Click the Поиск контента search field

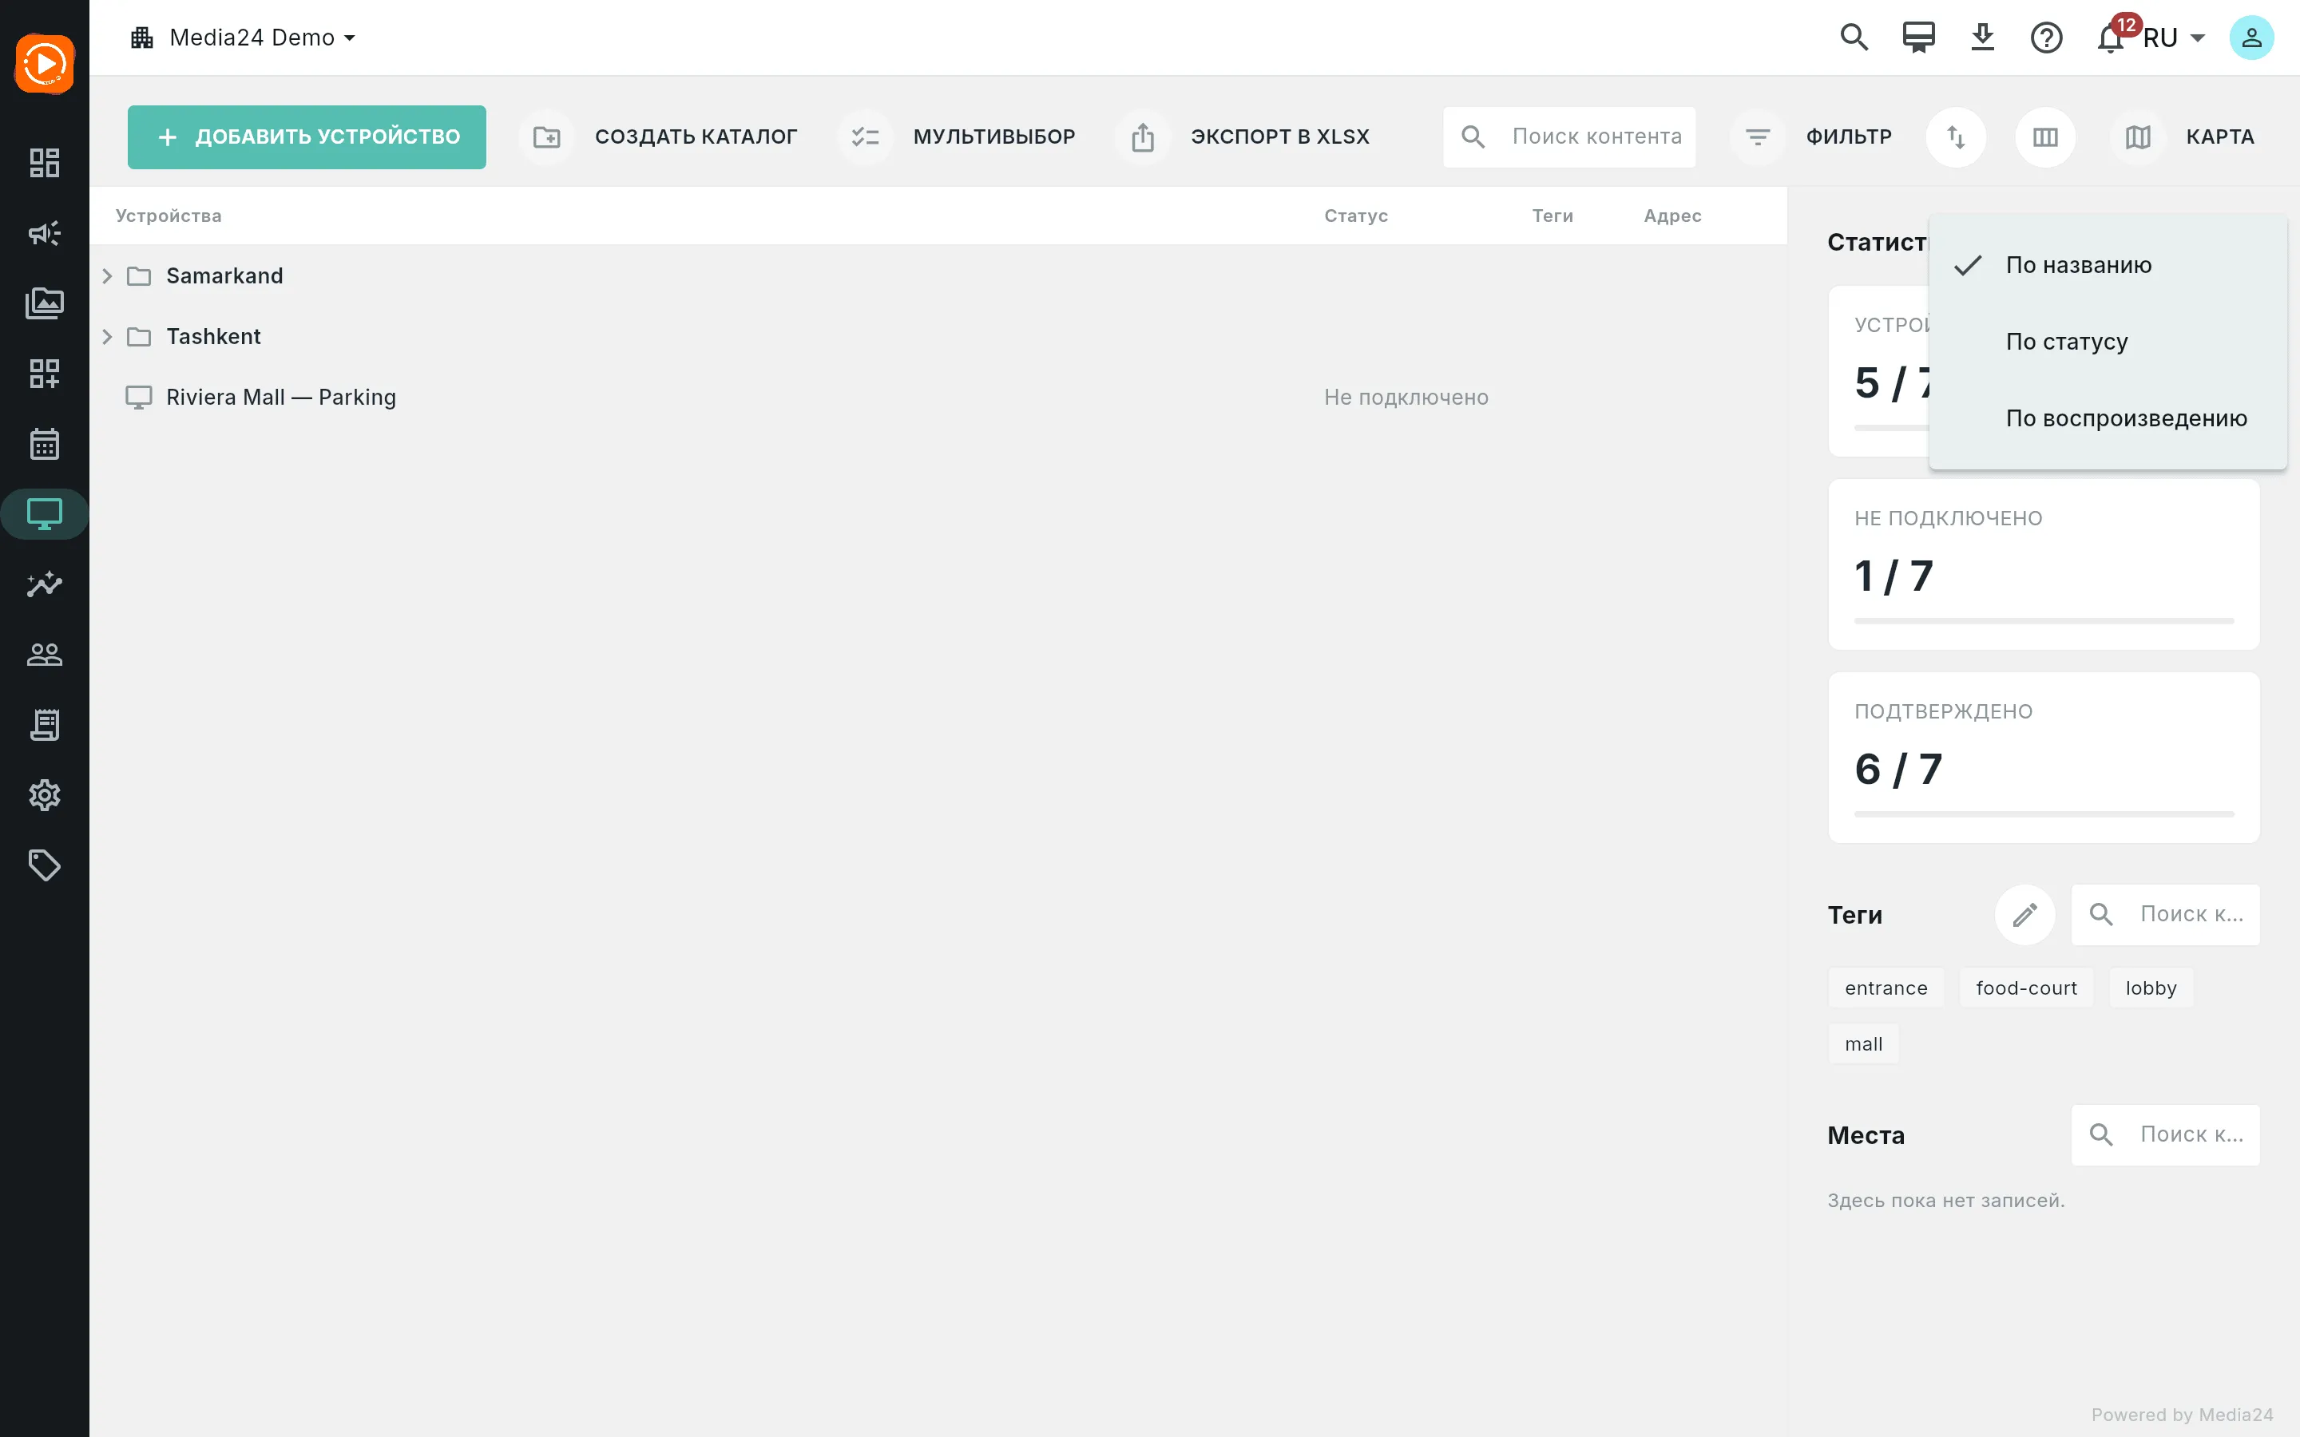(x=1569, y=137)
